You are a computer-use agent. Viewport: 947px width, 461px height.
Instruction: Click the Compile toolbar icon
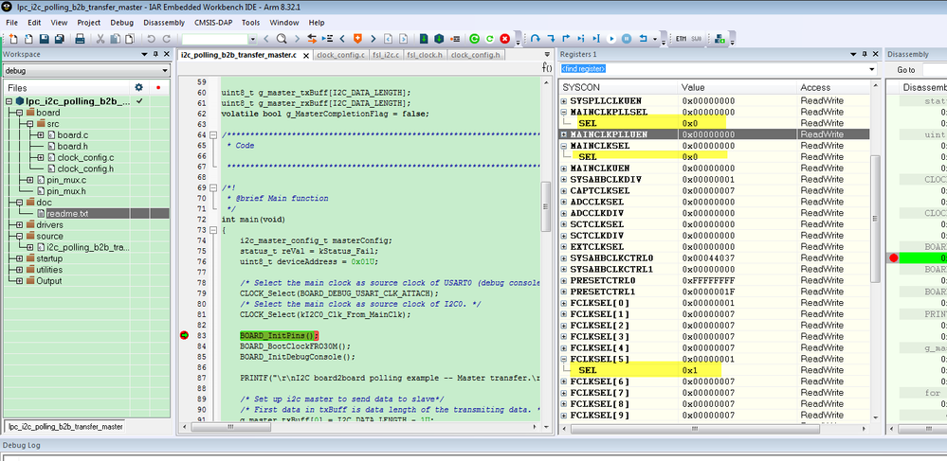coord(424,39)
